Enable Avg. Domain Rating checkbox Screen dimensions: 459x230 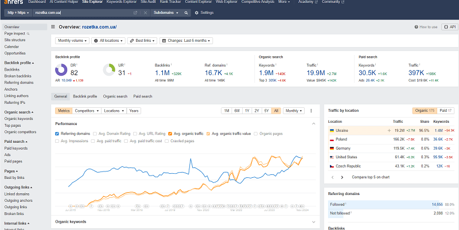(95, 134)
